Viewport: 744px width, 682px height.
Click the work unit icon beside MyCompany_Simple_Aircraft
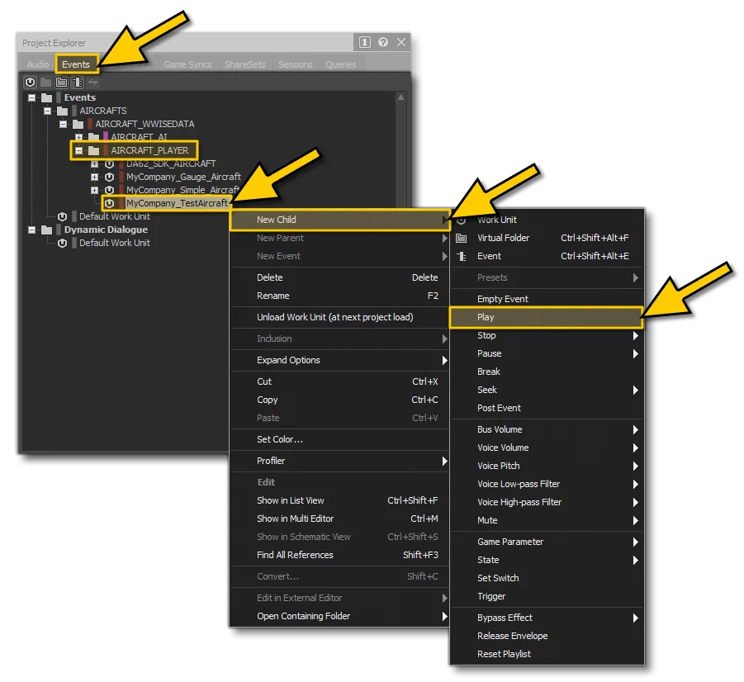coord(109,190)
